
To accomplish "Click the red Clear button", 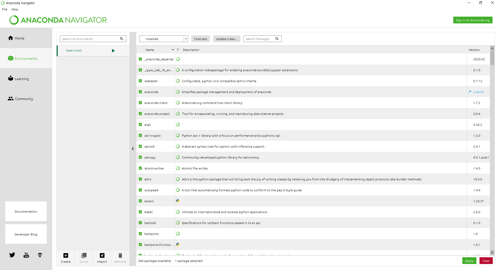I will click(x=486, y=261).
